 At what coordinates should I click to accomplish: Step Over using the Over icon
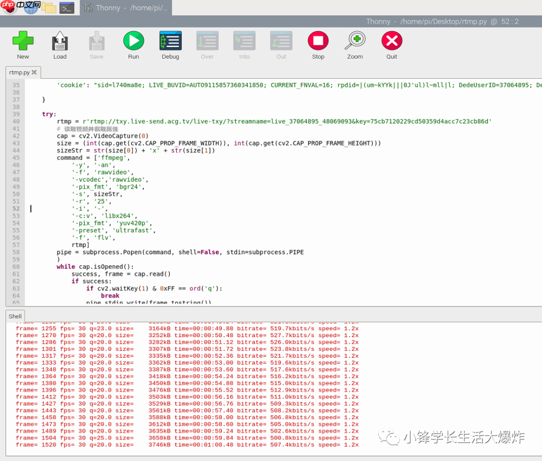pos(207,41)
